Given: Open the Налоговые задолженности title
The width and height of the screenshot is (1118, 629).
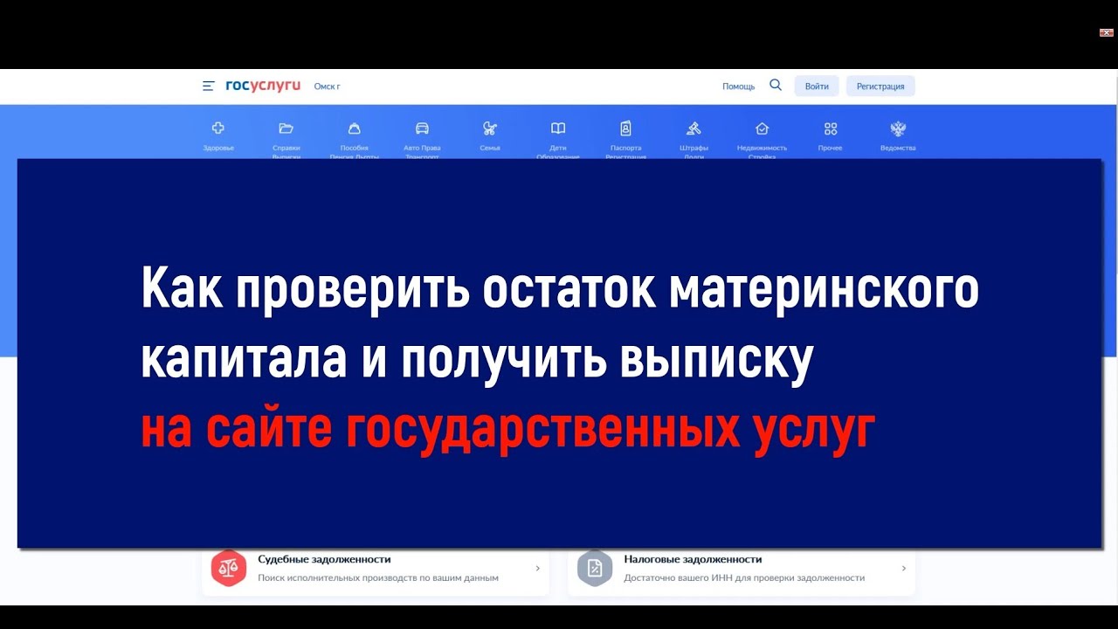Looking at the screenshot, I should pos(693,559).
